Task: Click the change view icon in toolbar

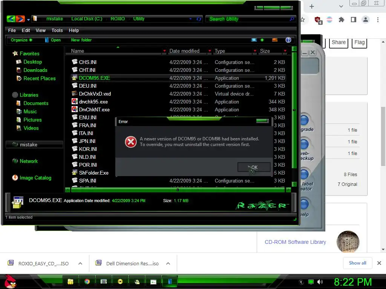Action: (x=254, y=40)
